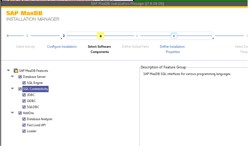The image size is (250, 151).
Task: Open the Configure Installation step link
Action: [x=62, y=46]
